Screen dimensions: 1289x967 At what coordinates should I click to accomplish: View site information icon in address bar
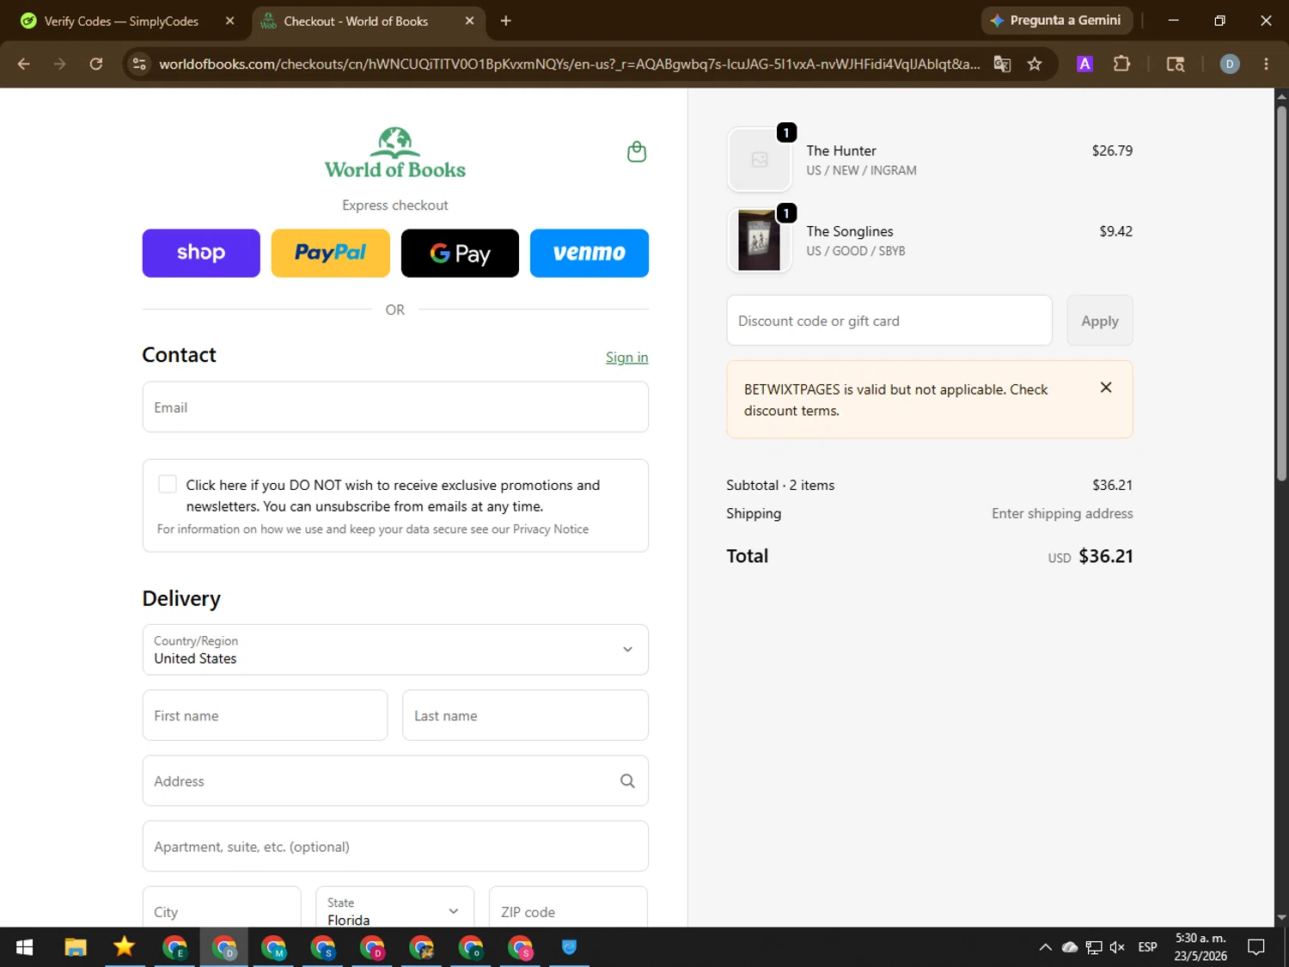tap(140, 64)
